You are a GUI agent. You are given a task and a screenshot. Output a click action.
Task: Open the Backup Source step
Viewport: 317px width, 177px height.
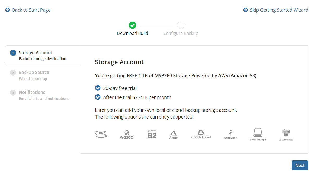43,75
